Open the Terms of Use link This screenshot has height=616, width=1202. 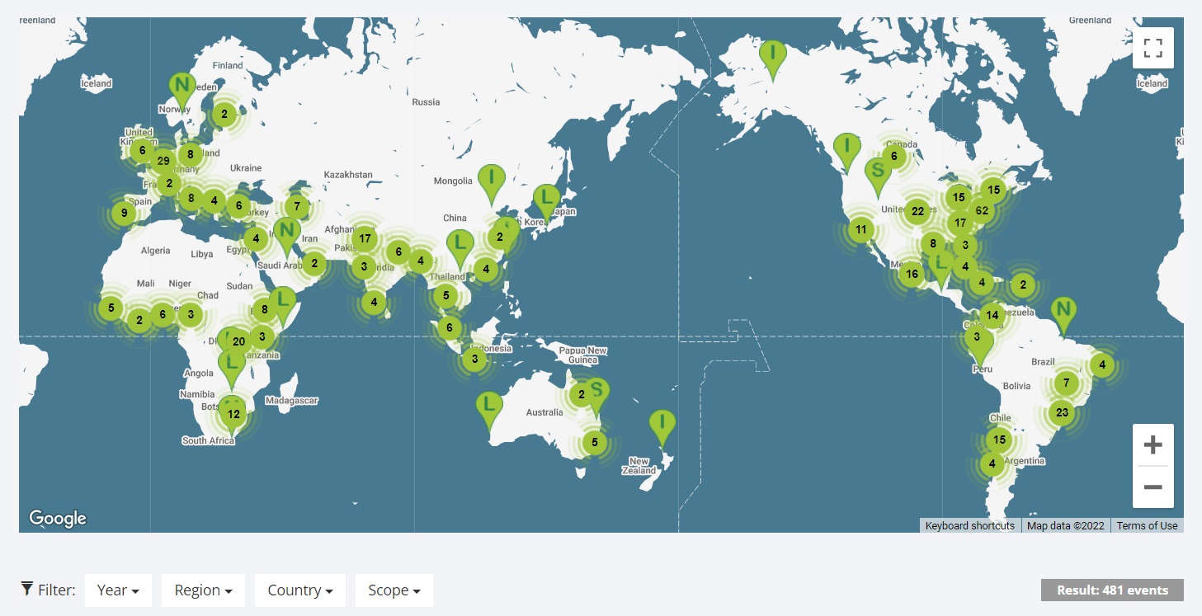pyautogui.click(x=1147, y=526)
